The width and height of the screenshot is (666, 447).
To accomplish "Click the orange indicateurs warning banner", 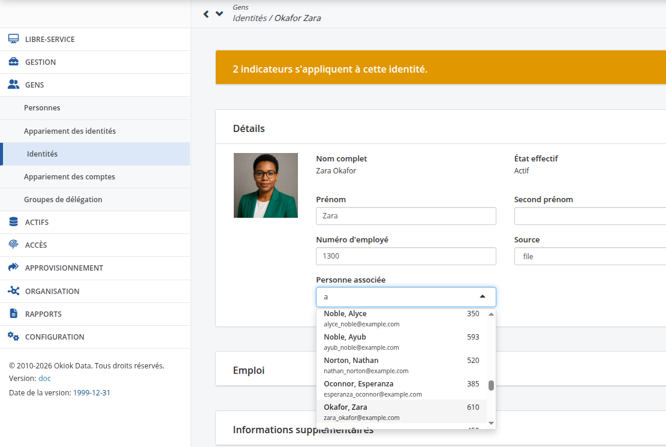I will (441, 67).
